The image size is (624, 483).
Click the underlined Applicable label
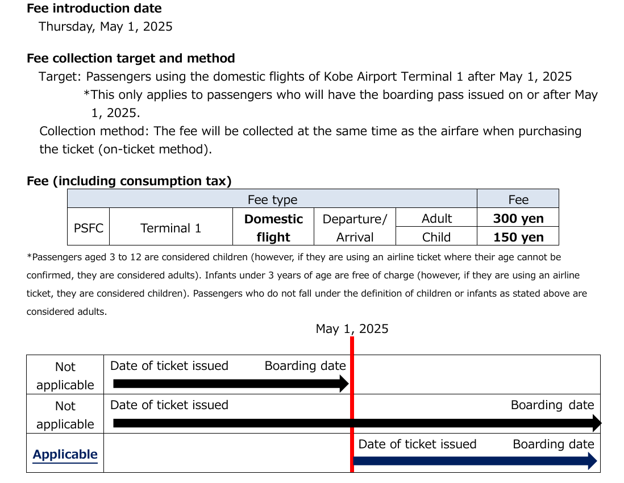pos(65,455)
